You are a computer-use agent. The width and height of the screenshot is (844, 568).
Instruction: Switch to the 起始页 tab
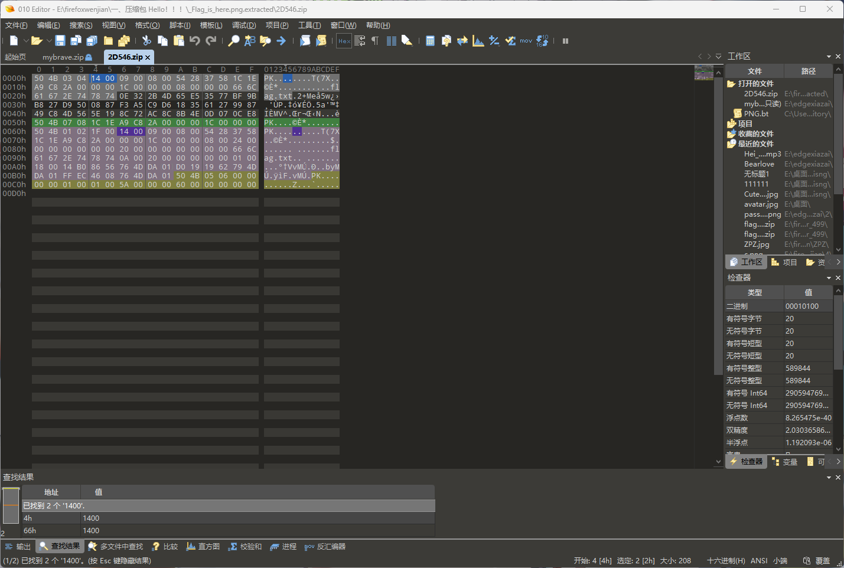[x=15, y=57]
